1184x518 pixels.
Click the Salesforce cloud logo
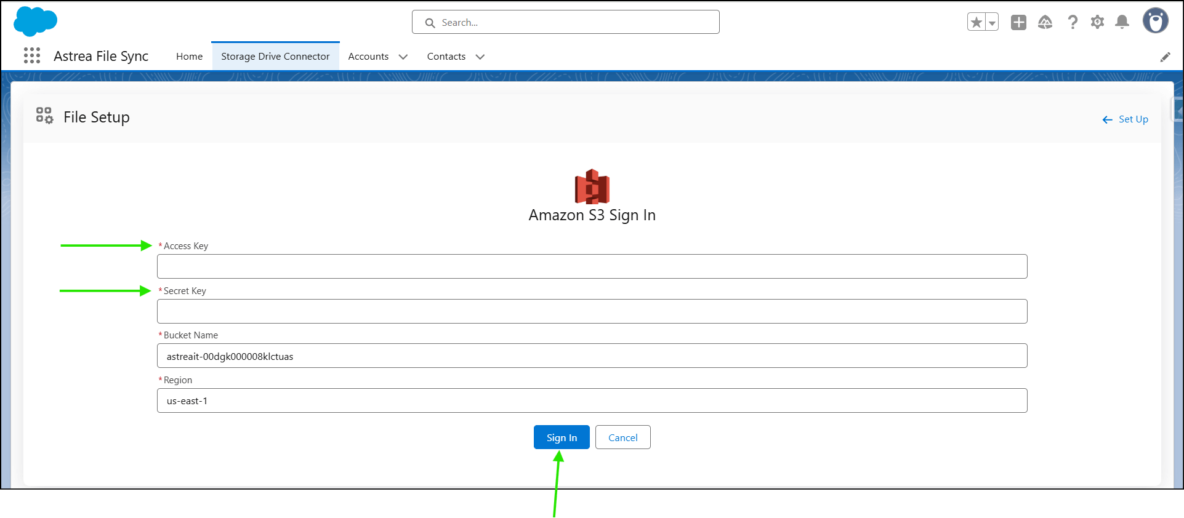click(35, 22)
